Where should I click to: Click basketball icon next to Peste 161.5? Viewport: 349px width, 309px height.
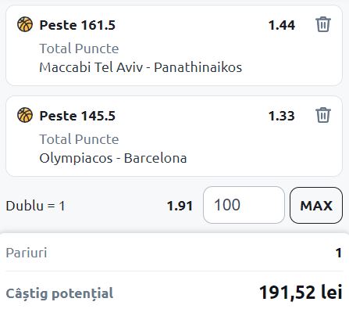25,24
